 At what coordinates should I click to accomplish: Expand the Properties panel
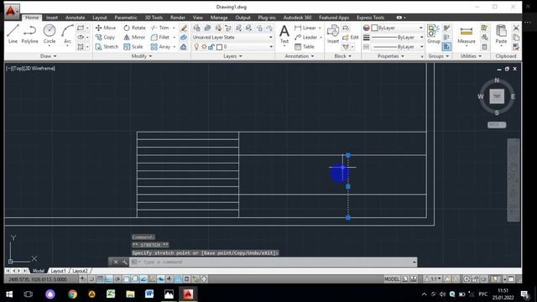click(x=391, y=56)
